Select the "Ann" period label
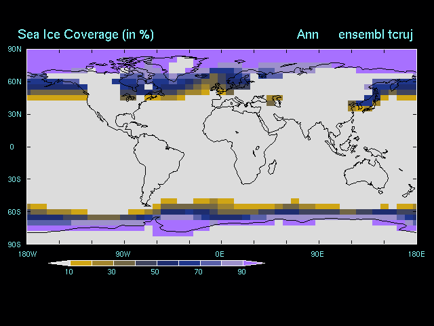This screenshot has height=326, width=434. coord(307,35)
